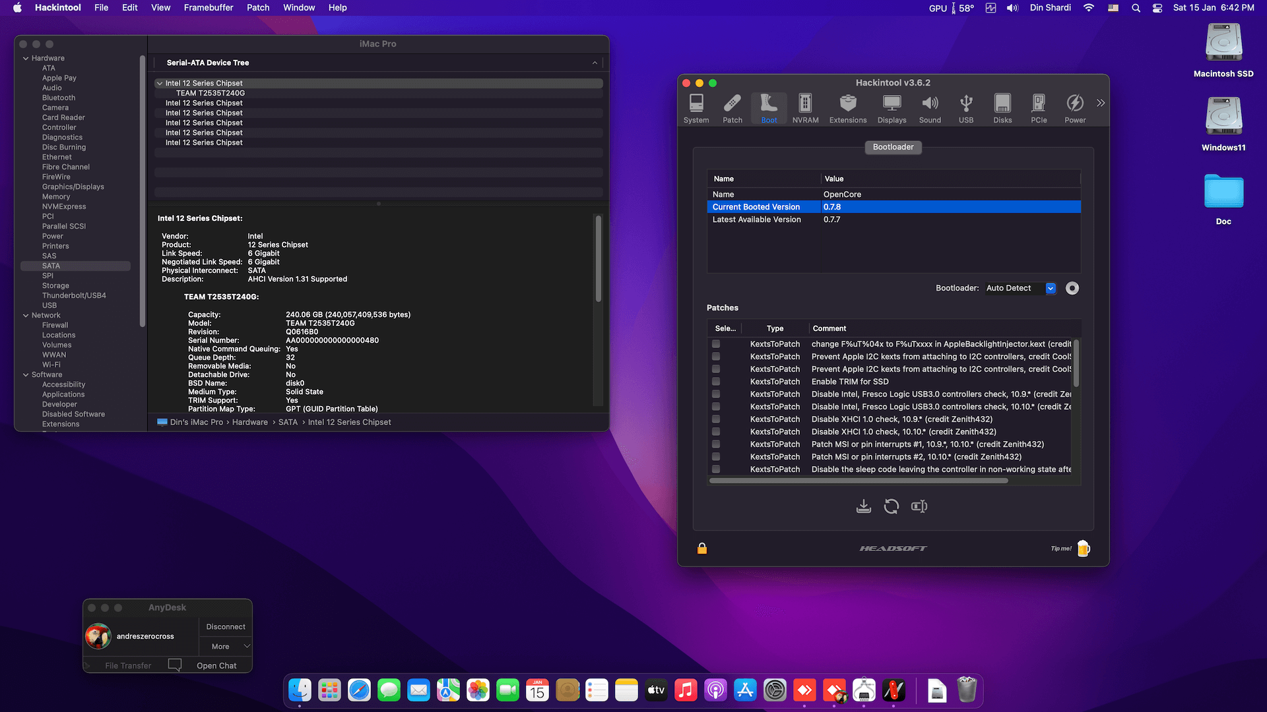Open NVRAM section in Hackintool
This screenshot has height=712, width=1267.
tap(805, 109)
